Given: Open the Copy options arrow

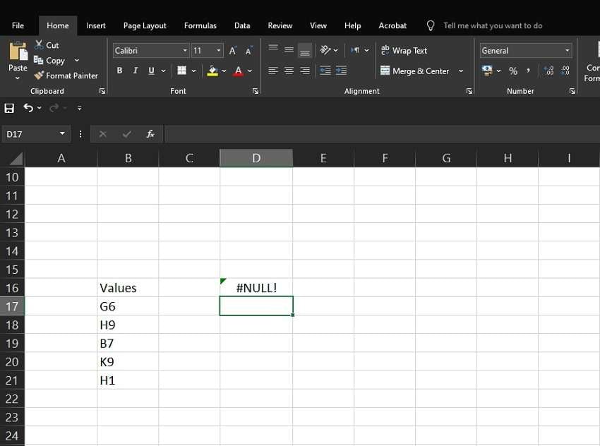Looking at the screenshot, I should coord(77,60).
